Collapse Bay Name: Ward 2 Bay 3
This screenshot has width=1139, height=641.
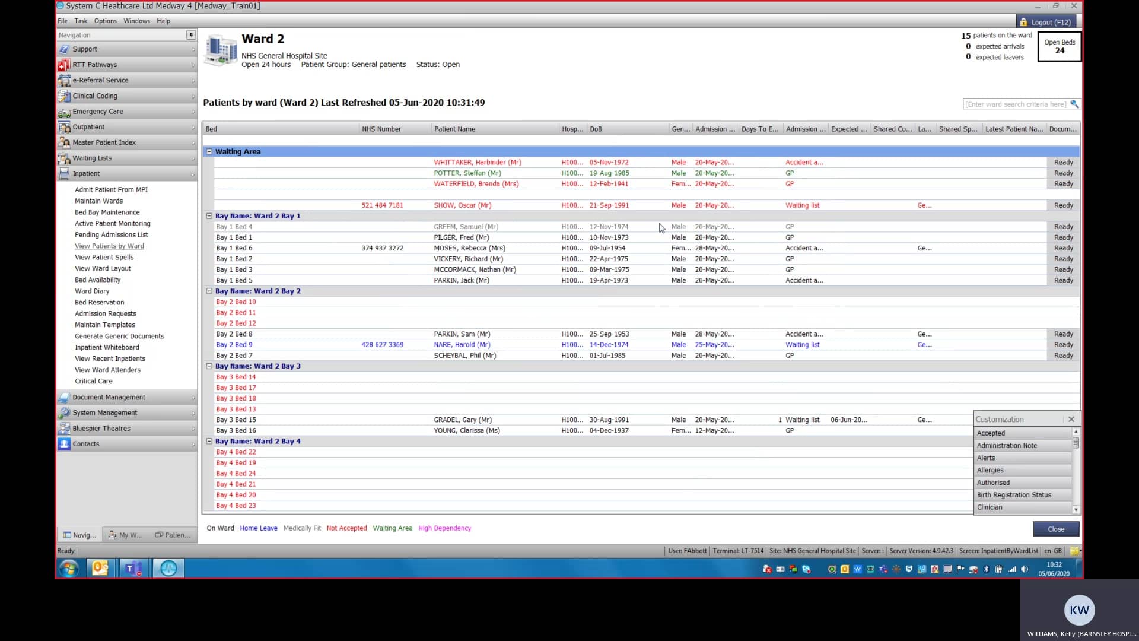(x=209, y=366)
